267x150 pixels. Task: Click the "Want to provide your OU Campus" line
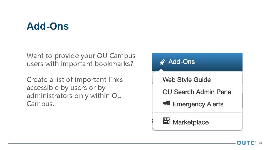[81, 56]
